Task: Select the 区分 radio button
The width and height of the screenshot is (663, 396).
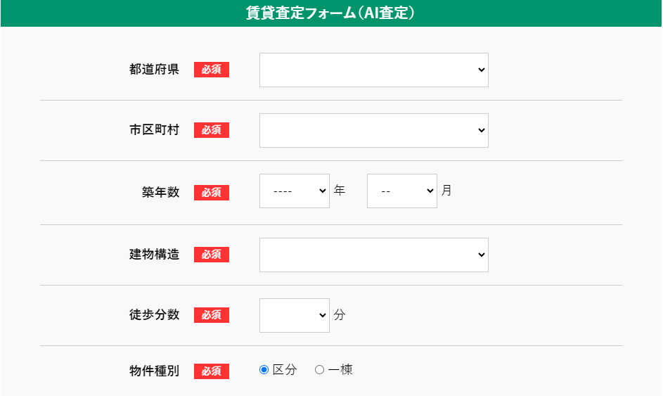Action: (x=264, y=370)
